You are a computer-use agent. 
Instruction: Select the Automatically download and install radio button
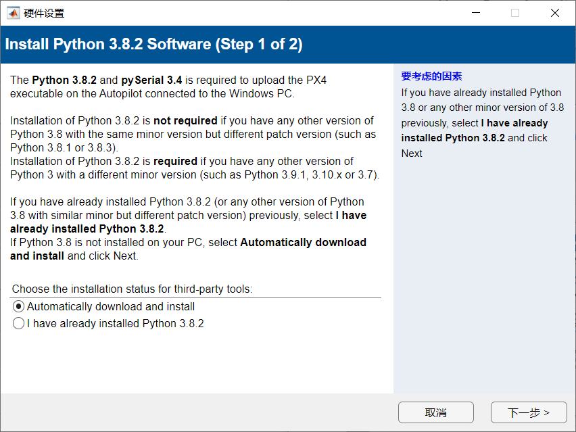coord(19,306)
